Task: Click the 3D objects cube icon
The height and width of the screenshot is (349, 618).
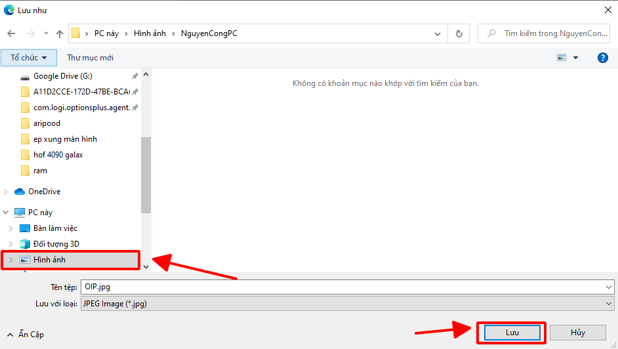Action: (25, 244)
